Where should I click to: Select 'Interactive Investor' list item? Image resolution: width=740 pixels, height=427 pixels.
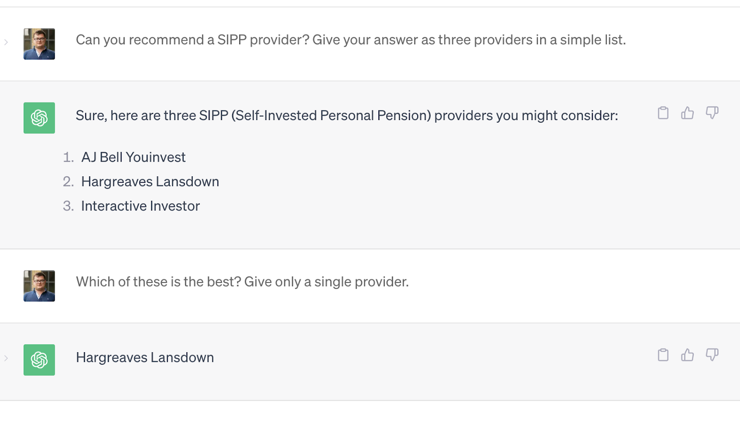point(140,206)
